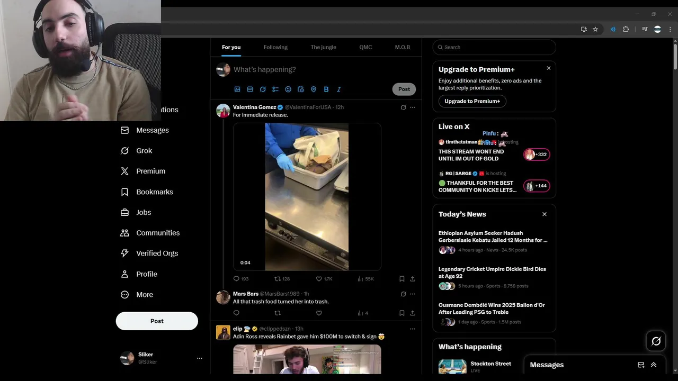Screen dimensions: 678x381
Task: Open Bookmarks in the sidebar
Action: point(147,192)
